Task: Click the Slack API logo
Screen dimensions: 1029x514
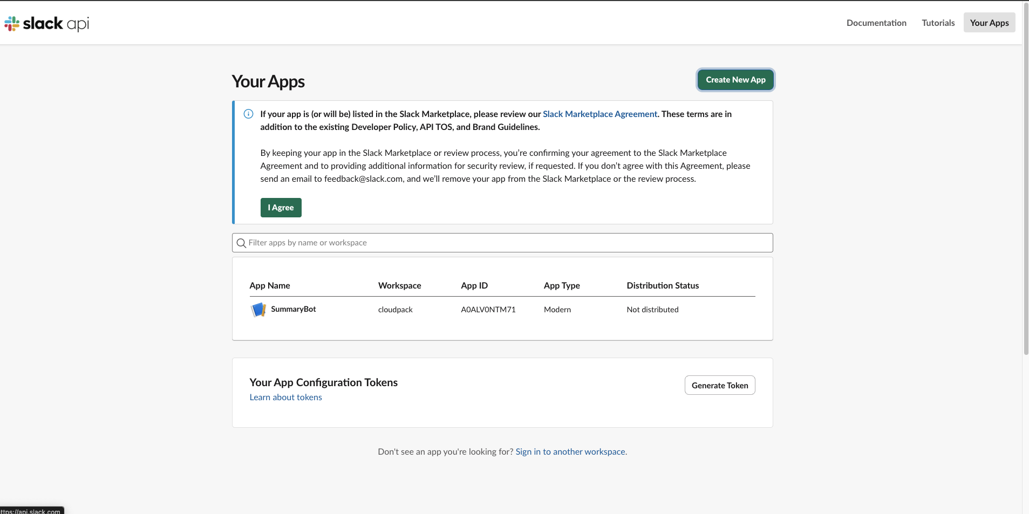Action: [x=47, y=23]
